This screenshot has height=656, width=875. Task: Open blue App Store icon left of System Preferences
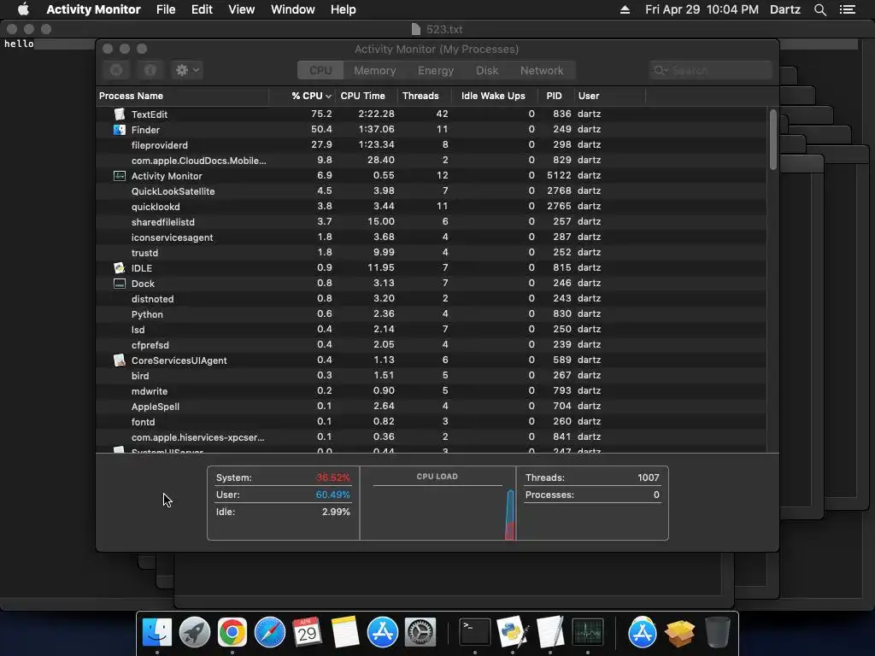[x=382, y=632]
